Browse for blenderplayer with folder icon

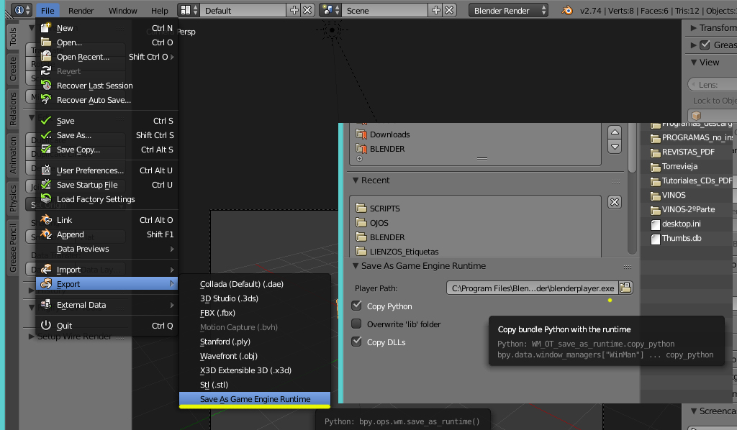626,288
